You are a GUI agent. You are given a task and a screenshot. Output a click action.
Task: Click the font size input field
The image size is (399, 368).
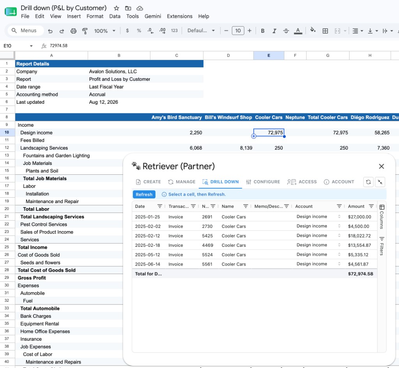coord(238,30)
